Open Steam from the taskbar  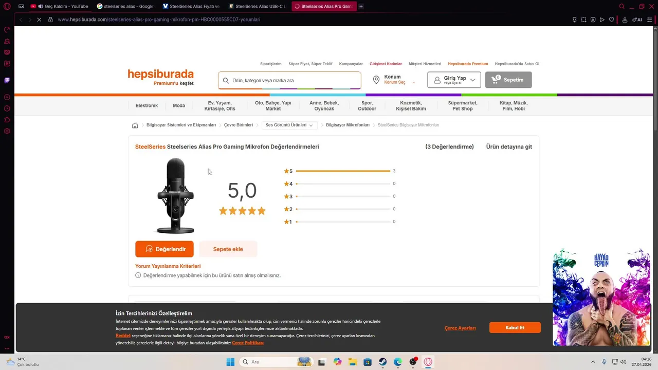coord(383,362)
